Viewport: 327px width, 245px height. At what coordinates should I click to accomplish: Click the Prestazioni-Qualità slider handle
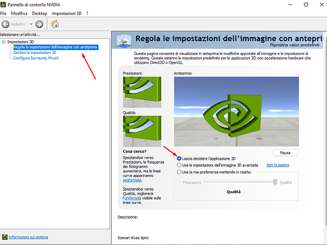click(275, 182)
